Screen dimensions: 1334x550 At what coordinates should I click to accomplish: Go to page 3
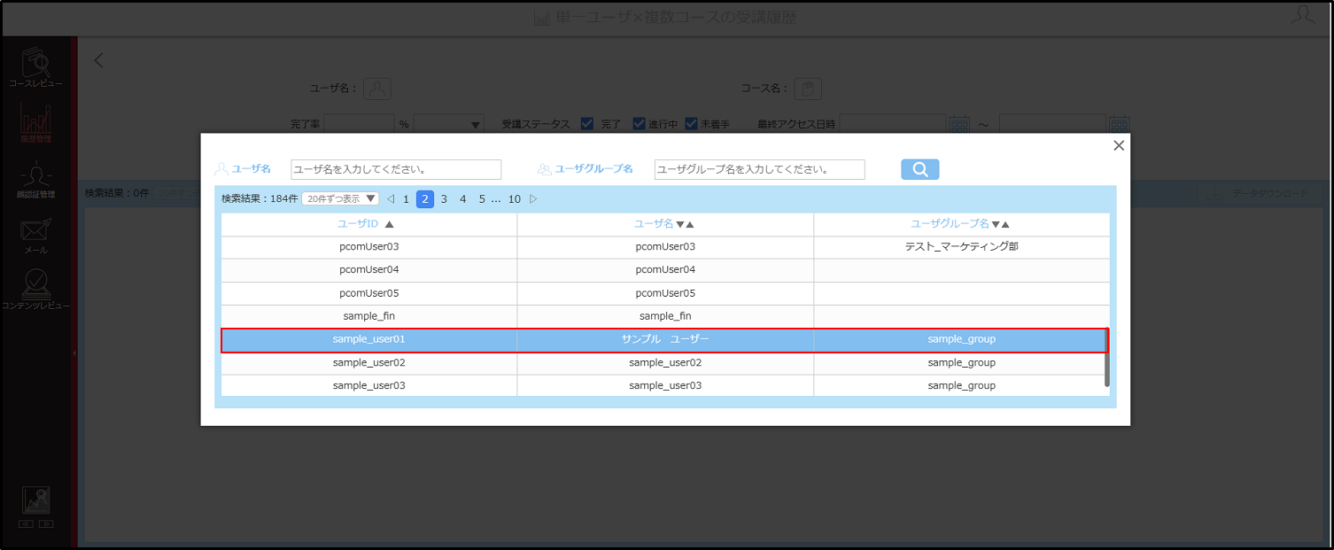(444, 199)
